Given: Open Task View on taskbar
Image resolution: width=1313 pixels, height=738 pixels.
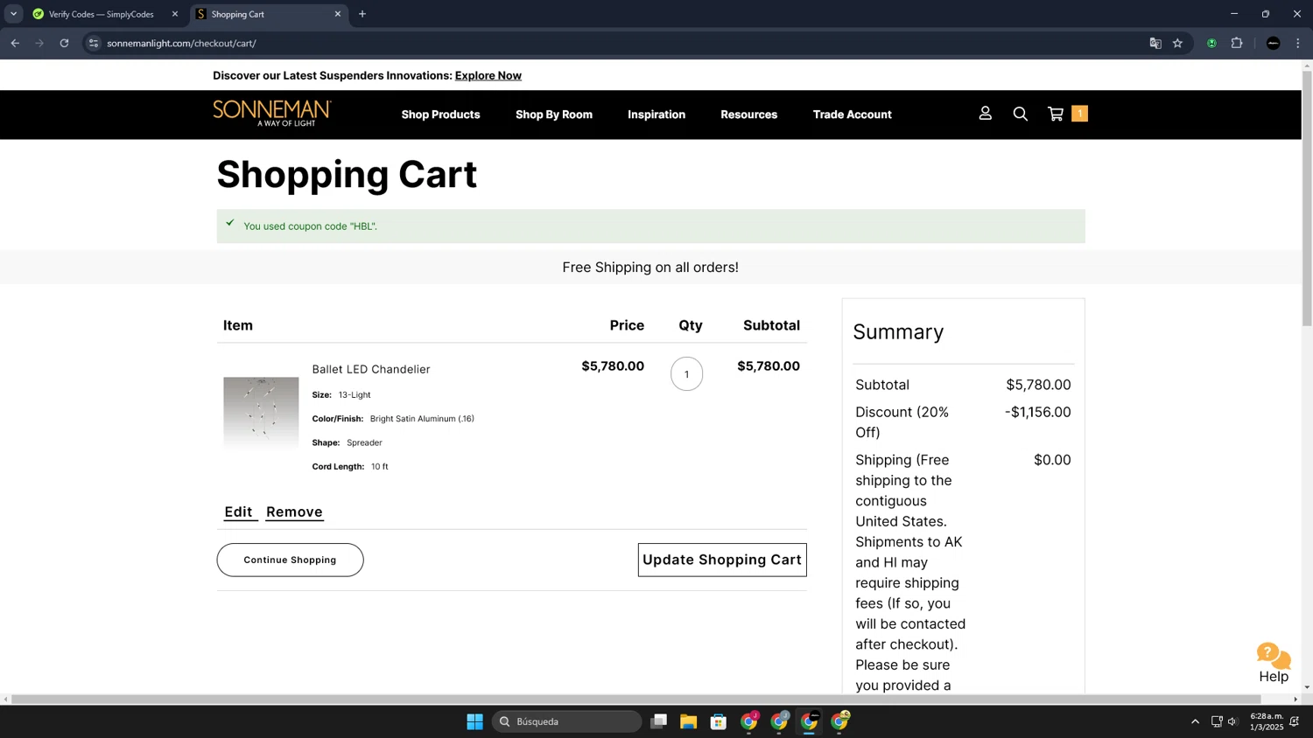Looking at the screenshot, I should [658, 721].
